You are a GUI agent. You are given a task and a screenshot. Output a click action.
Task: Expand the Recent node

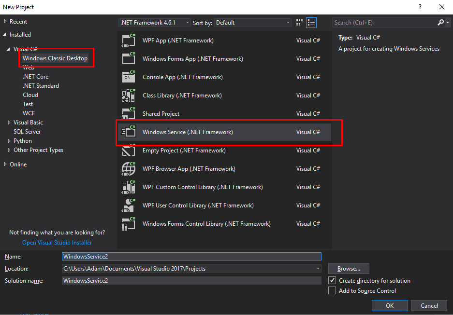pyautogui.click(x=5, y=21)
